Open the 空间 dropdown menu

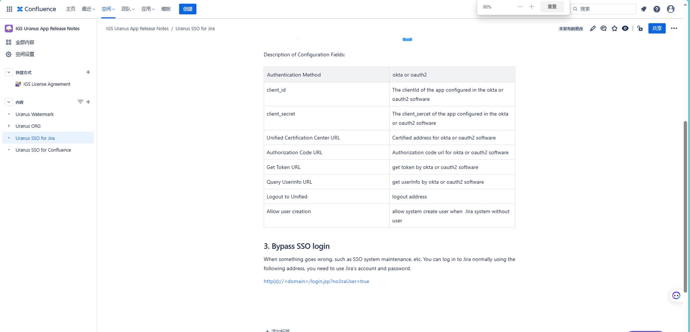[x=108, y=9]
